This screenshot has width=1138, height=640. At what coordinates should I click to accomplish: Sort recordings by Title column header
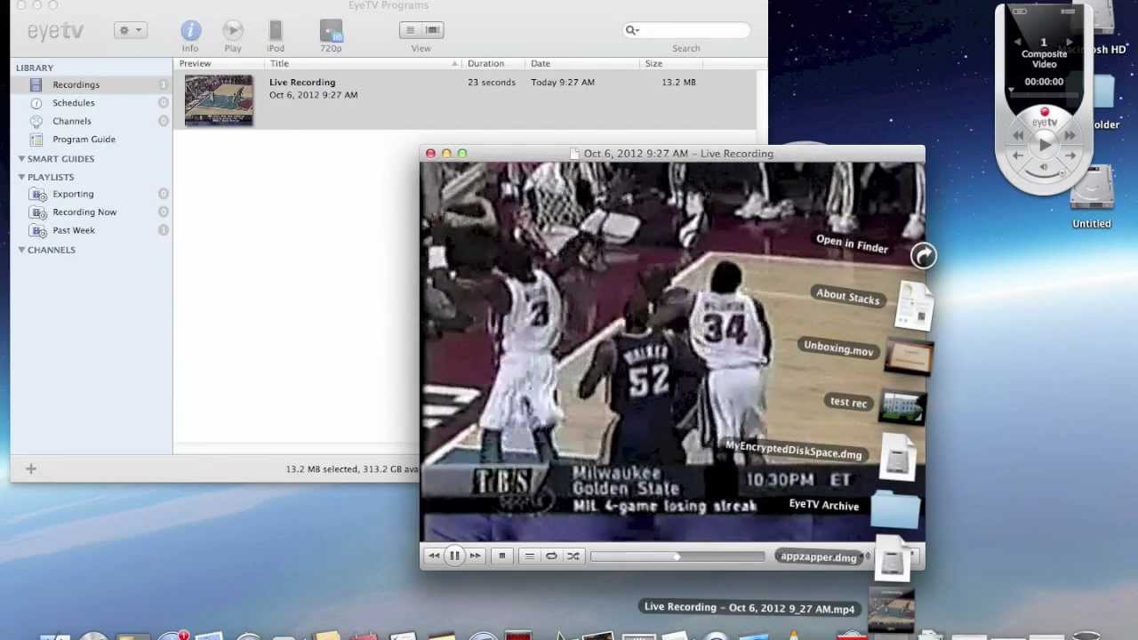[x=363, y=64]
